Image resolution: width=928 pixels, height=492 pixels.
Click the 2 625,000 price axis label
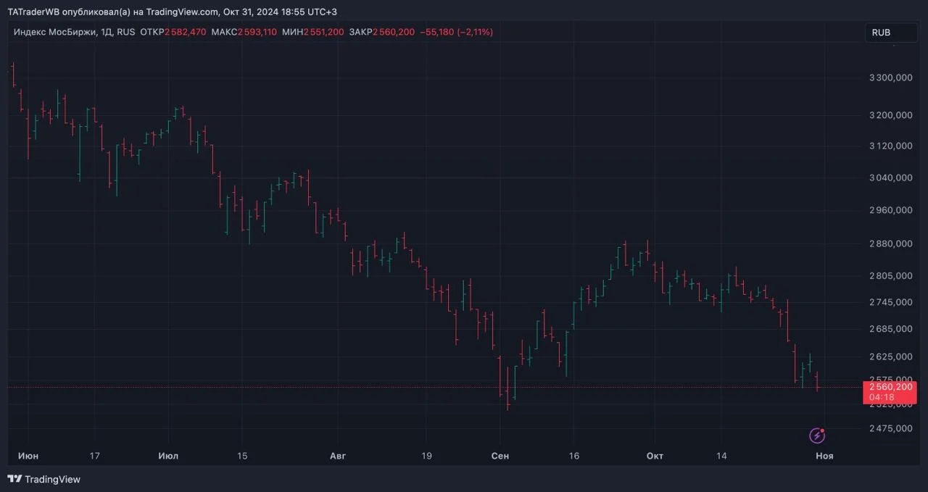tap(890, 357)
